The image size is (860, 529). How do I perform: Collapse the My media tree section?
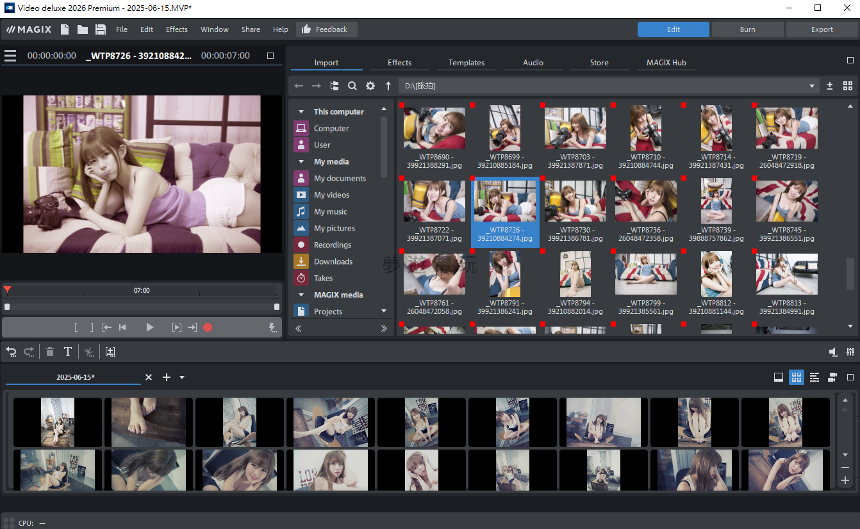(301, 162)
